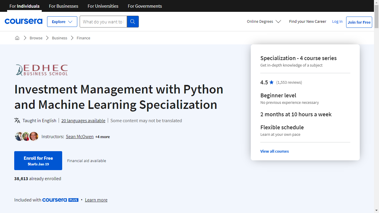
Task: Click '2 months at 10 hours a week'
Action: 296,114
